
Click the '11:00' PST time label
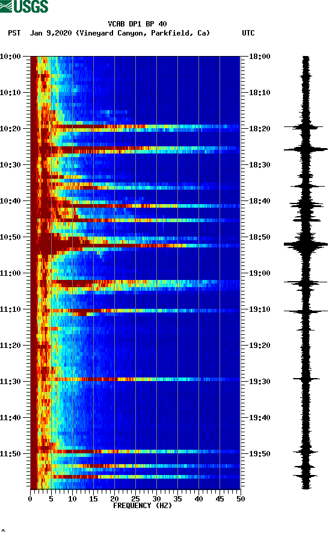click(x=10, y=273)
